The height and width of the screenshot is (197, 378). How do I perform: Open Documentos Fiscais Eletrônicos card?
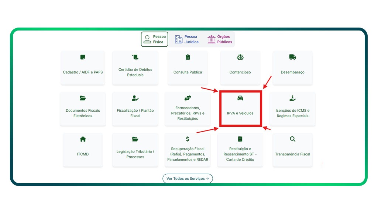tap(83, 109)
